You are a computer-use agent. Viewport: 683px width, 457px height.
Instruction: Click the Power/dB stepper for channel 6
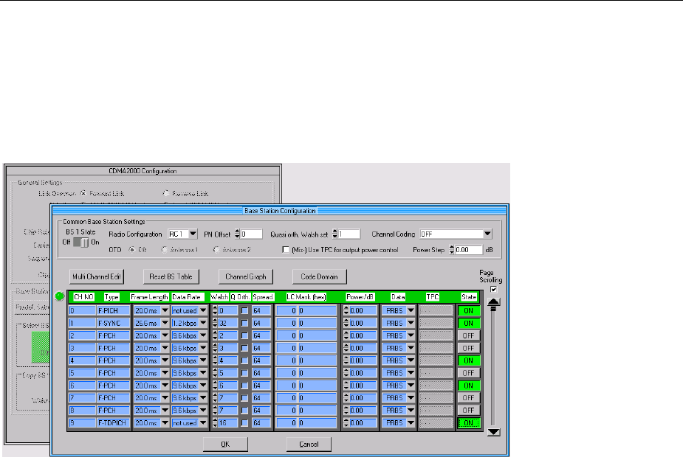[x=346, y=386]
